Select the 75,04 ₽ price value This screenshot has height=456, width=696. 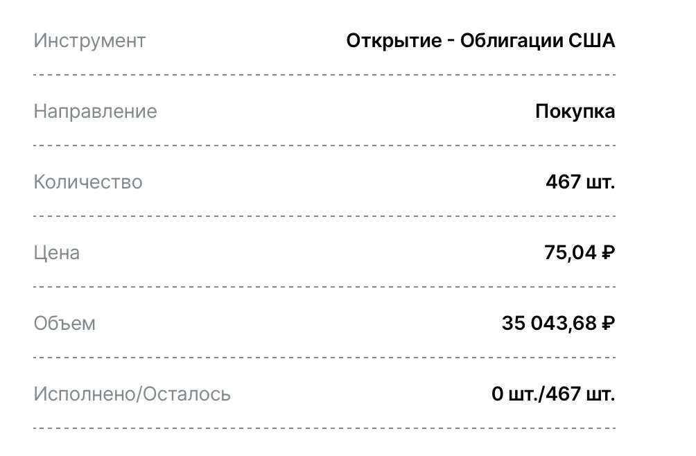coord(580,253)
